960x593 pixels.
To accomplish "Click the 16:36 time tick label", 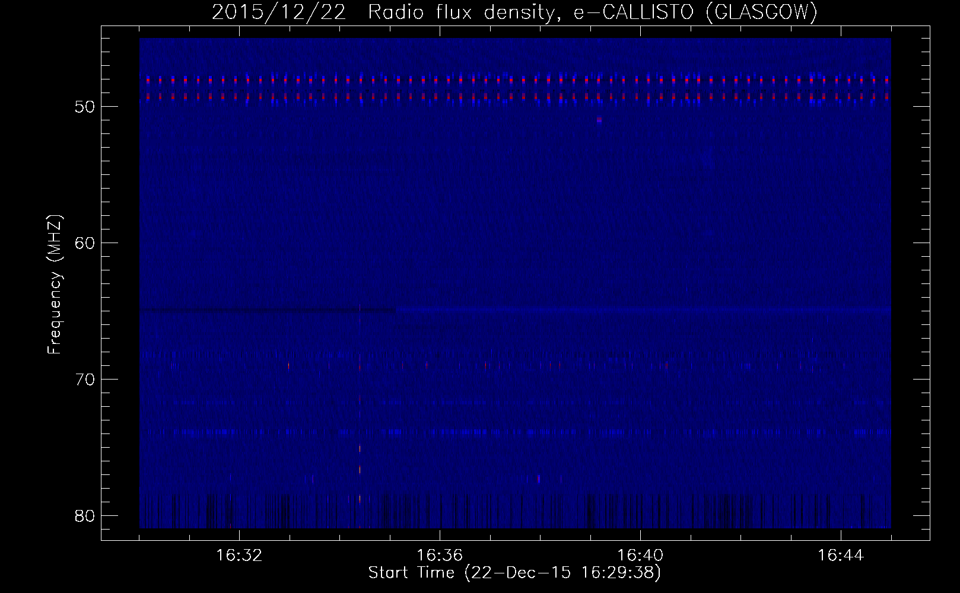I will 440,556.
